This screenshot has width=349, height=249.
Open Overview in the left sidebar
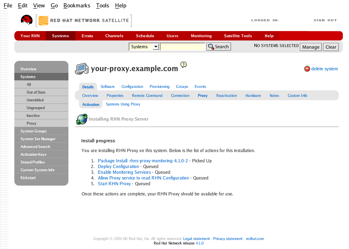click(x=41, y=69)
